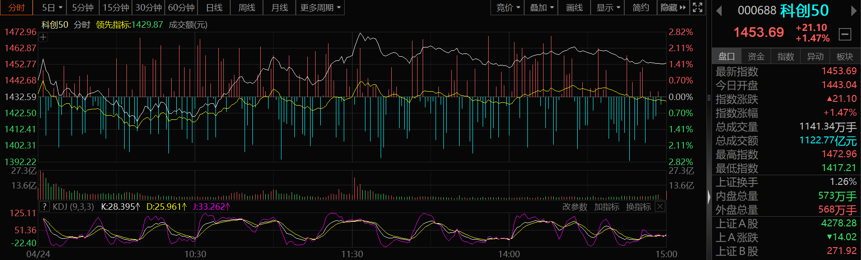The width and height of the screenshot is (861, 260).
Task: Click 改参数 to edit KDJ parameters
Action: [574, 207]
